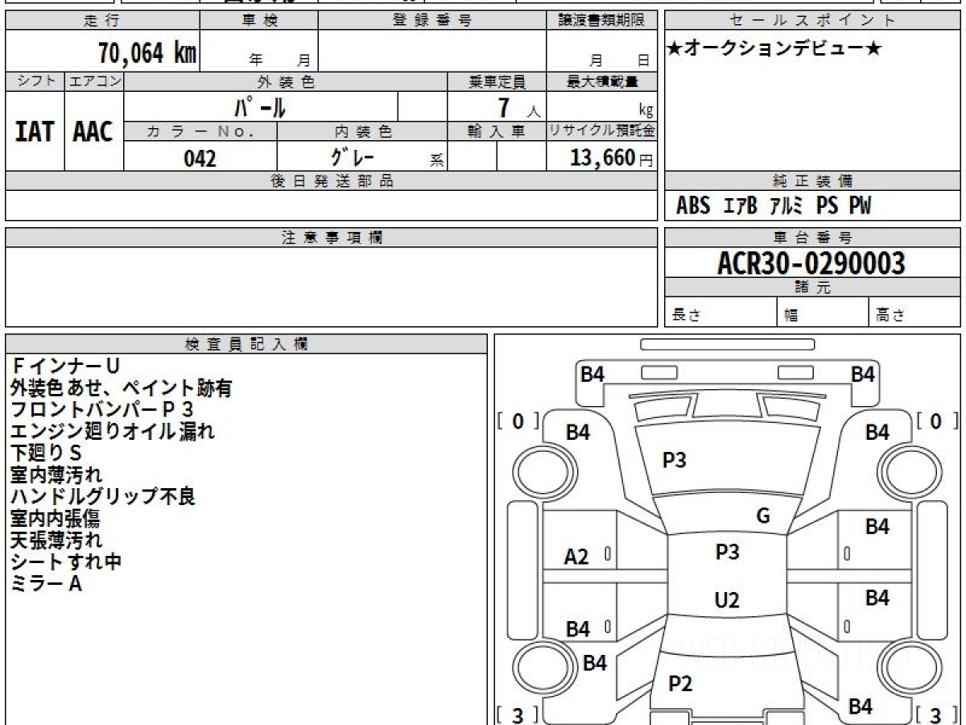Screen dimensions: 966x725
Task: Click the 車検 header cell
Action: 259,21
